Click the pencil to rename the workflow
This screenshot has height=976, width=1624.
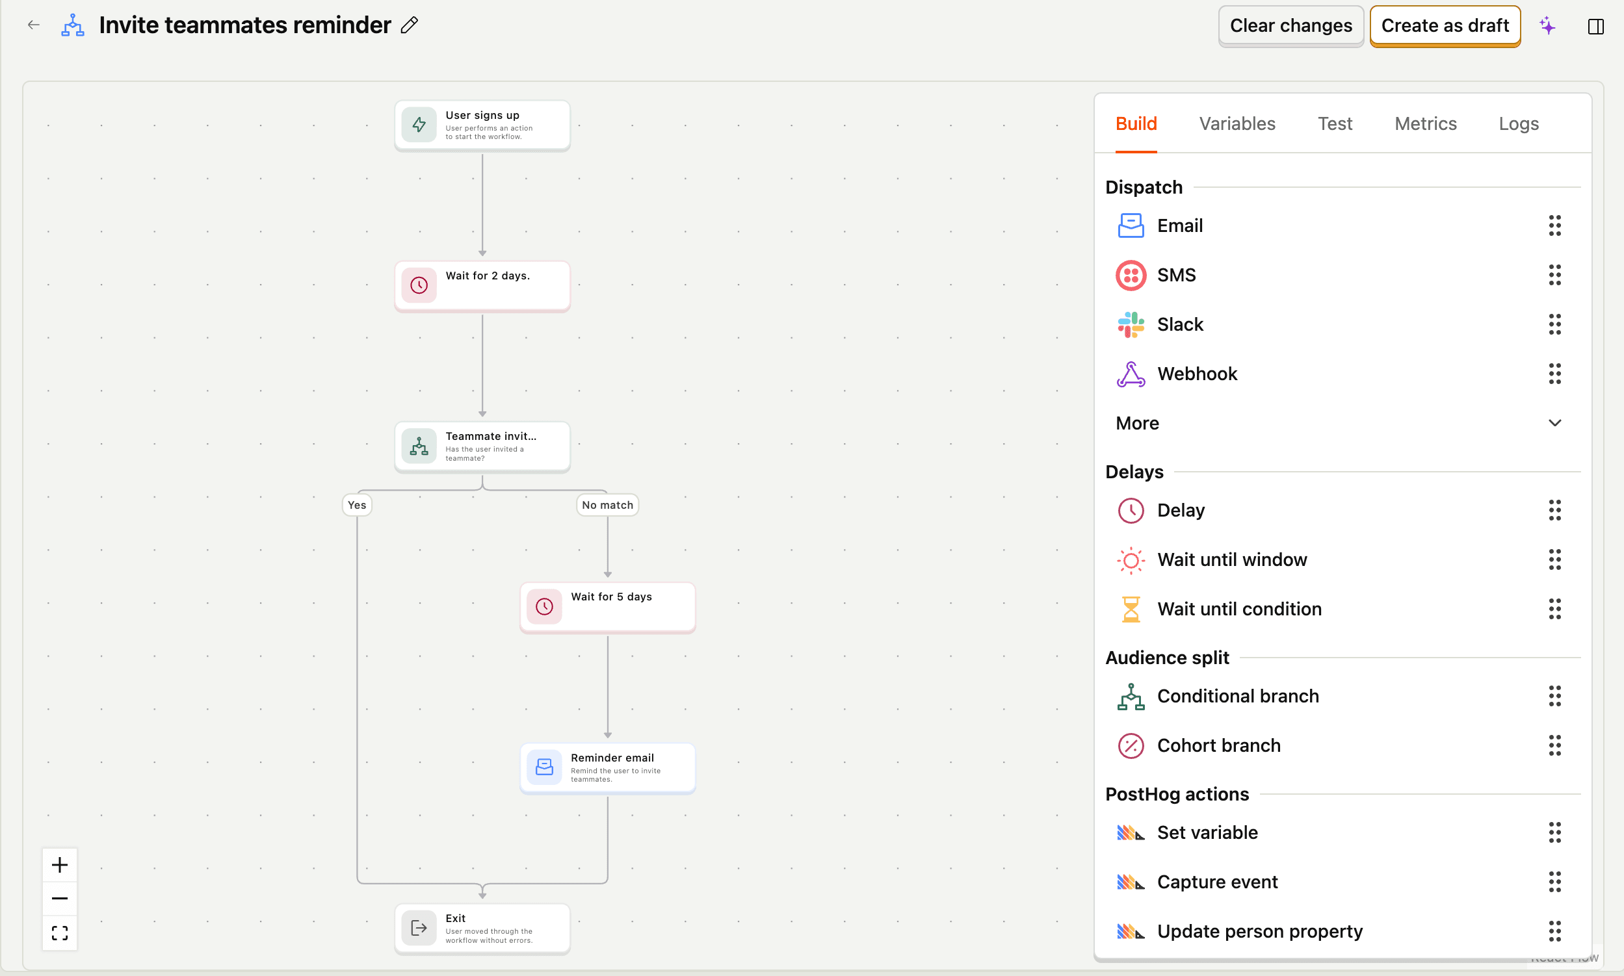point(409,25)
